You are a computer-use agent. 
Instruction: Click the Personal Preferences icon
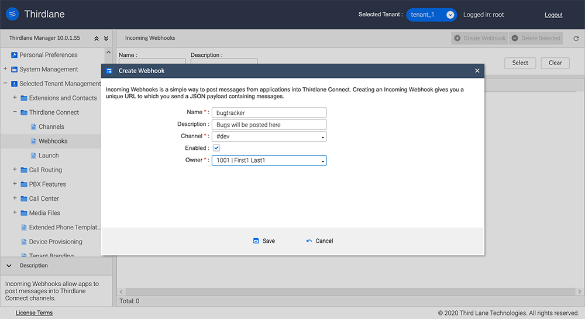(14, 55)
